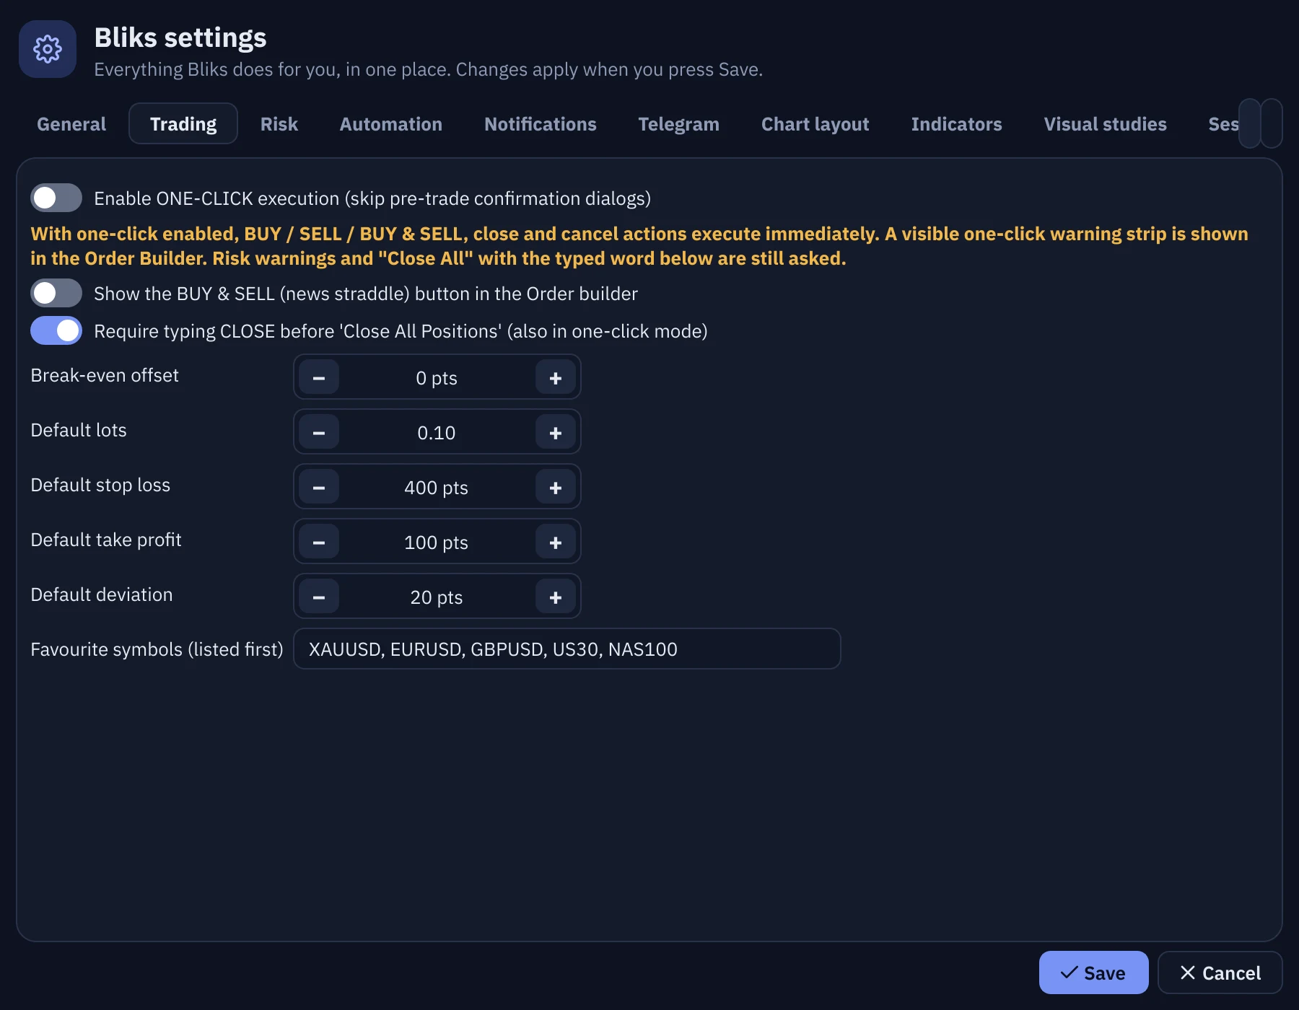Increase the Default deviation value
The image size is (1299, 1010).
click(556, 597)
